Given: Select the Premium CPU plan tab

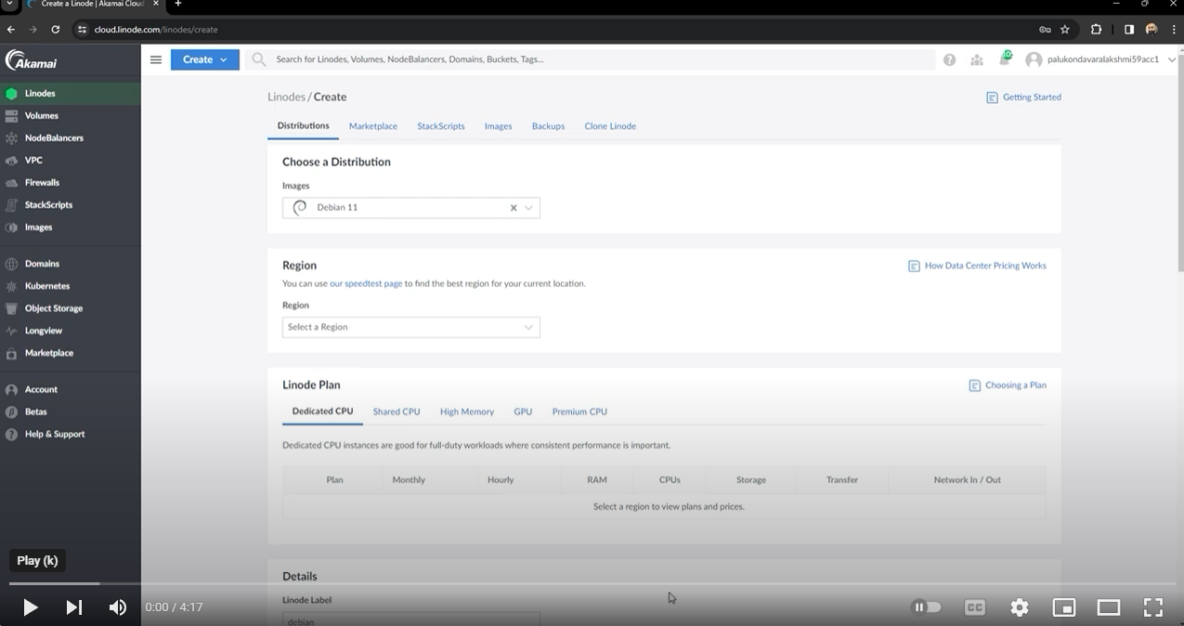Looking at the screenshot, I should click(x=579, y=411).
